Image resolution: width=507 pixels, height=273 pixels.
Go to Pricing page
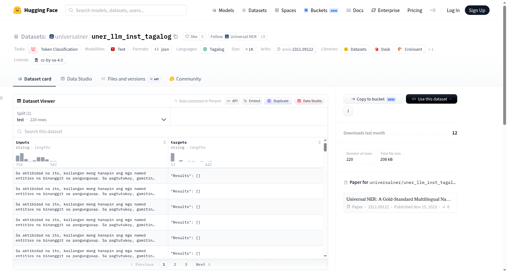(x=415, y=10)
